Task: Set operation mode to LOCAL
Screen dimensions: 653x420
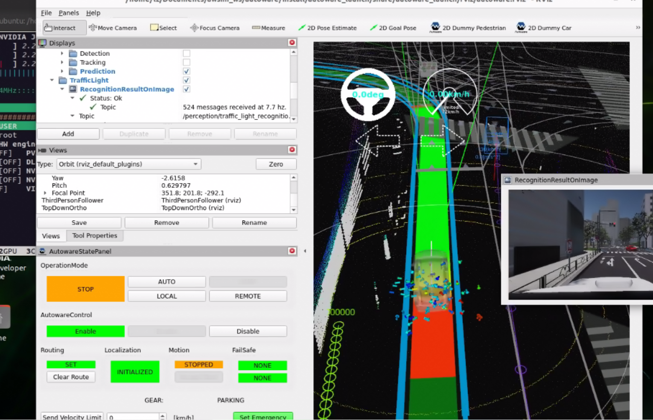Action: click(167, 296)
